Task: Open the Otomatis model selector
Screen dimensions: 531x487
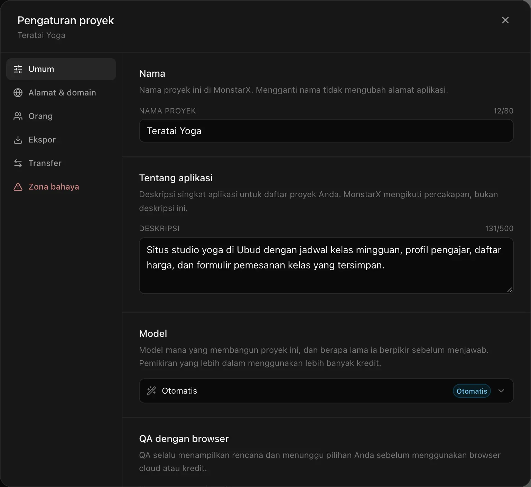Action: click(x=326, y=391)
